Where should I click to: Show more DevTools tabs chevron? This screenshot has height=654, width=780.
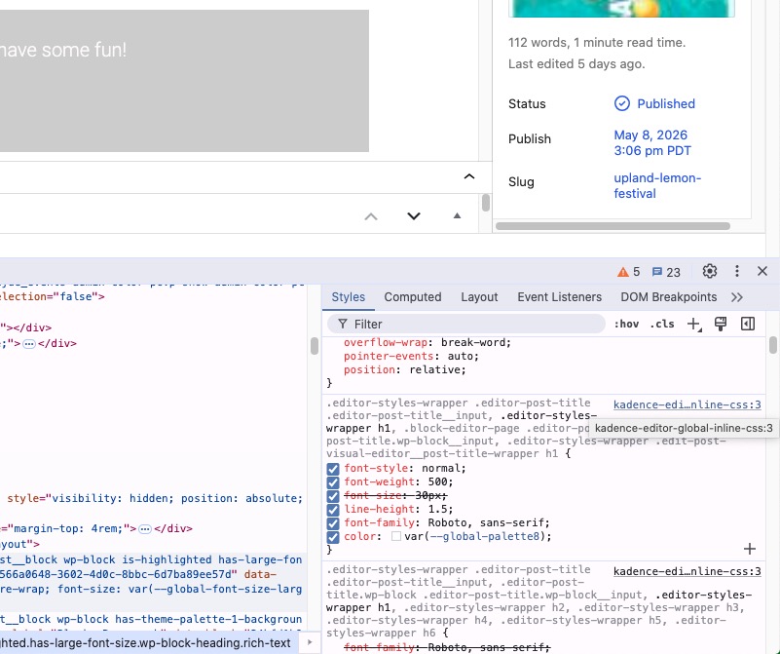pos(737,297)
